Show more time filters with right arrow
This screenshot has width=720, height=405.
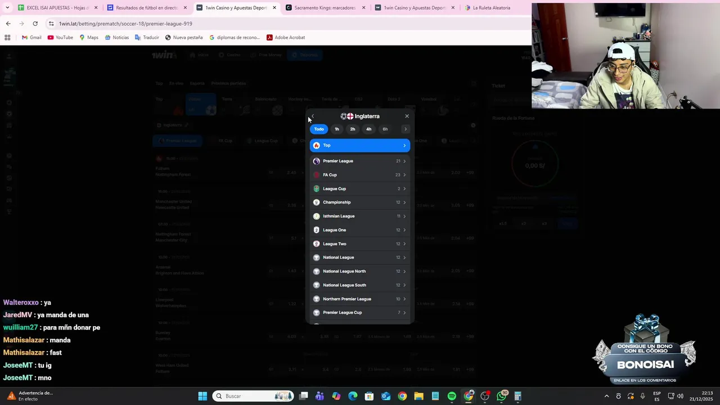(x=406, y=129)
